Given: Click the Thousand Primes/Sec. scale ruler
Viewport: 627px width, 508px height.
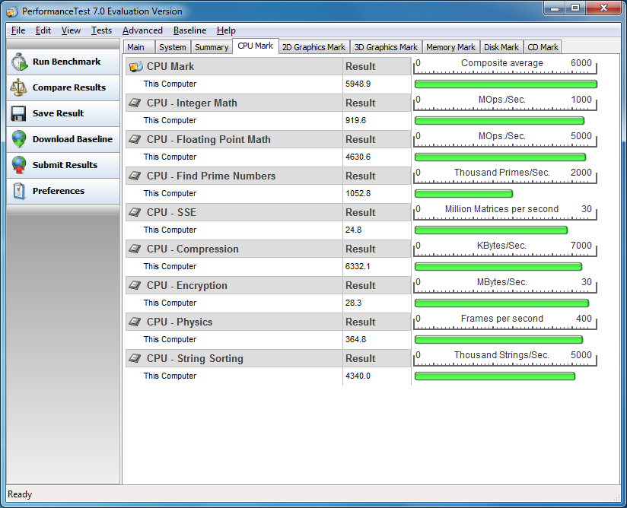Looking at the screenshot, I should (x=505, y=176).
